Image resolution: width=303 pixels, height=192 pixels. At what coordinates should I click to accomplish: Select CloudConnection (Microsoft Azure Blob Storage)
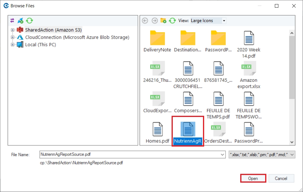click(77, 37)
